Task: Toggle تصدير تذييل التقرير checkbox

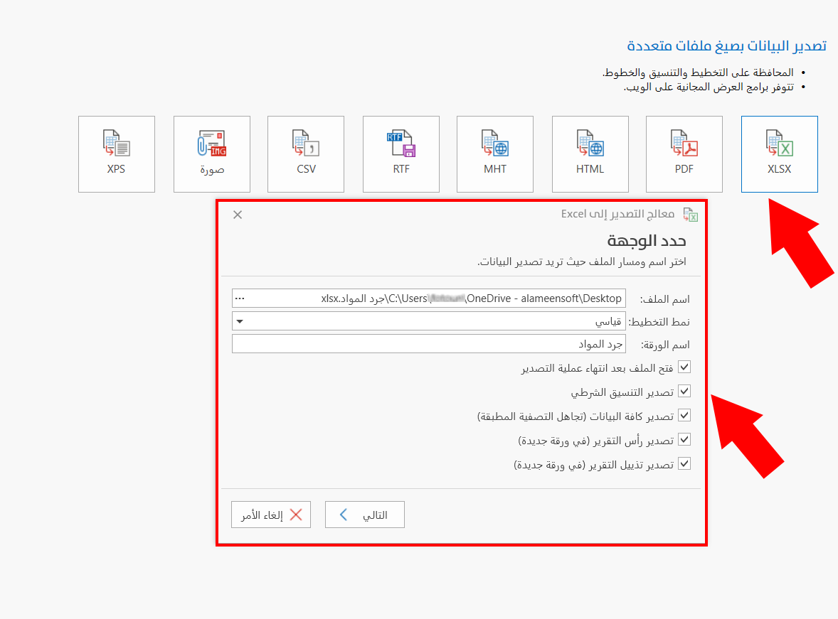Action: pos(684,463)
